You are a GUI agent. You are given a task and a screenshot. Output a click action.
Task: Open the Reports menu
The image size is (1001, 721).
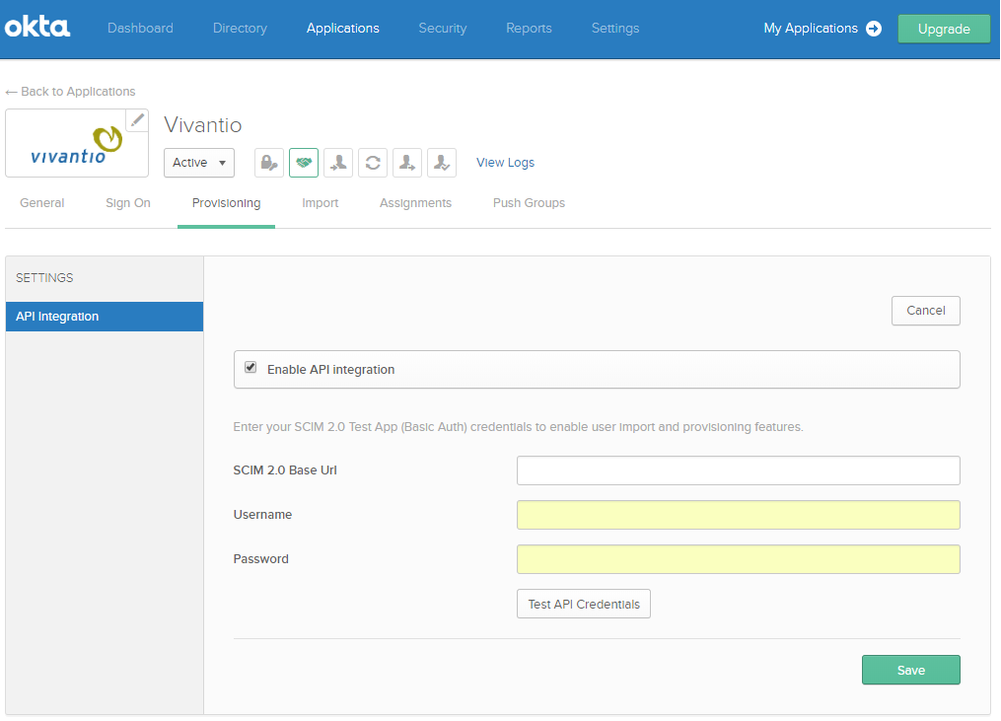[529, 28]
